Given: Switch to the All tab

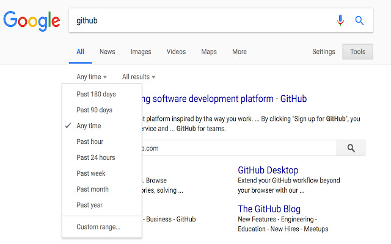Looking at the screenshot, I should [80, 52].
